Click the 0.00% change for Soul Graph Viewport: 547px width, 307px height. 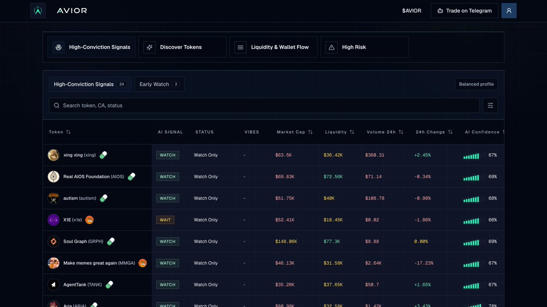point(421,242)
